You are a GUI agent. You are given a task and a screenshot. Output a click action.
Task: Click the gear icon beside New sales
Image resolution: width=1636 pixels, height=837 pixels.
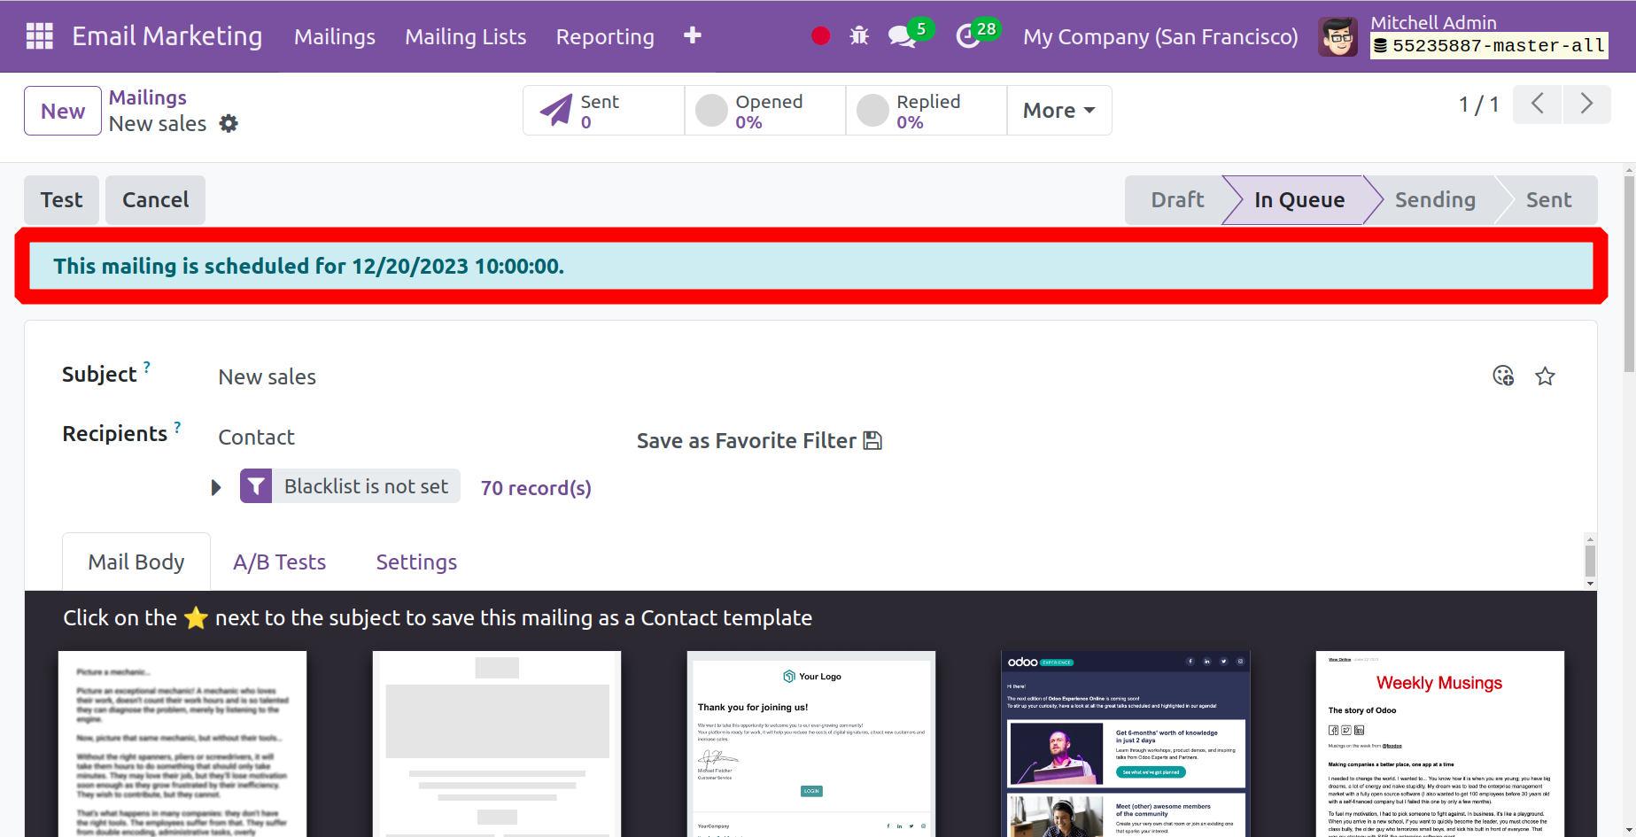229,124
